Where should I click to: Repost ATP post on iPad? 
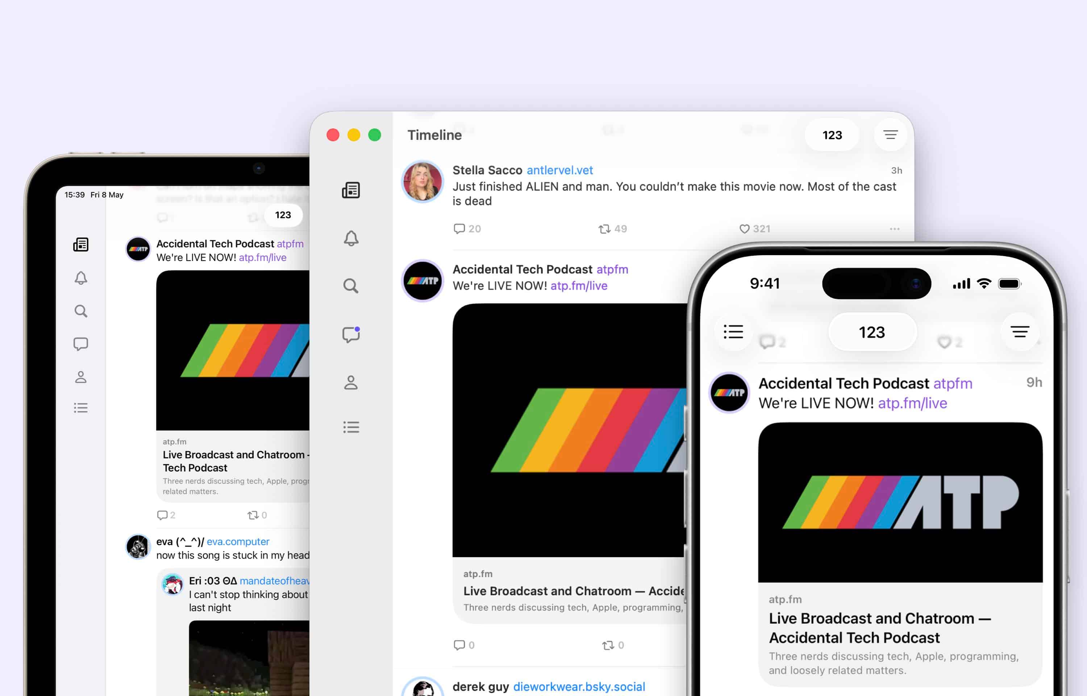257,515
